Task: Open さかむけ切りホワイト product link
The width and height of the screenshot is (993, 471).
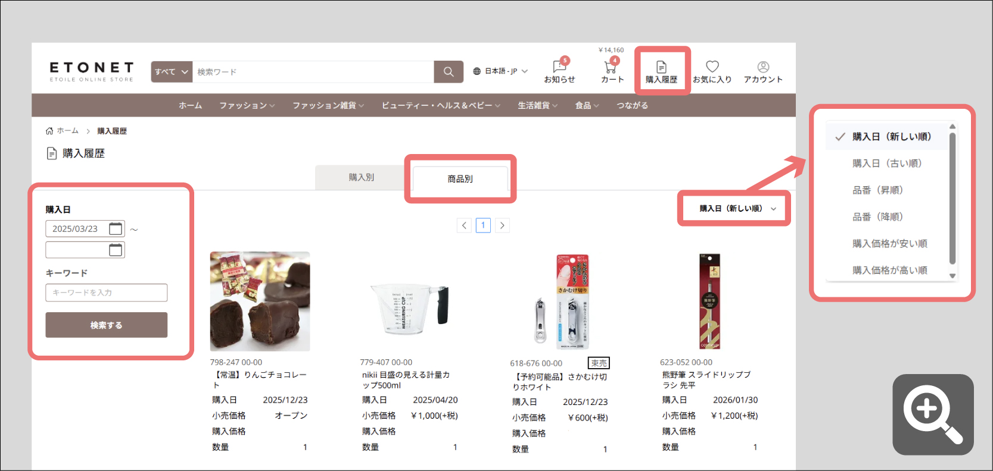Action: (x=560, y=382)
